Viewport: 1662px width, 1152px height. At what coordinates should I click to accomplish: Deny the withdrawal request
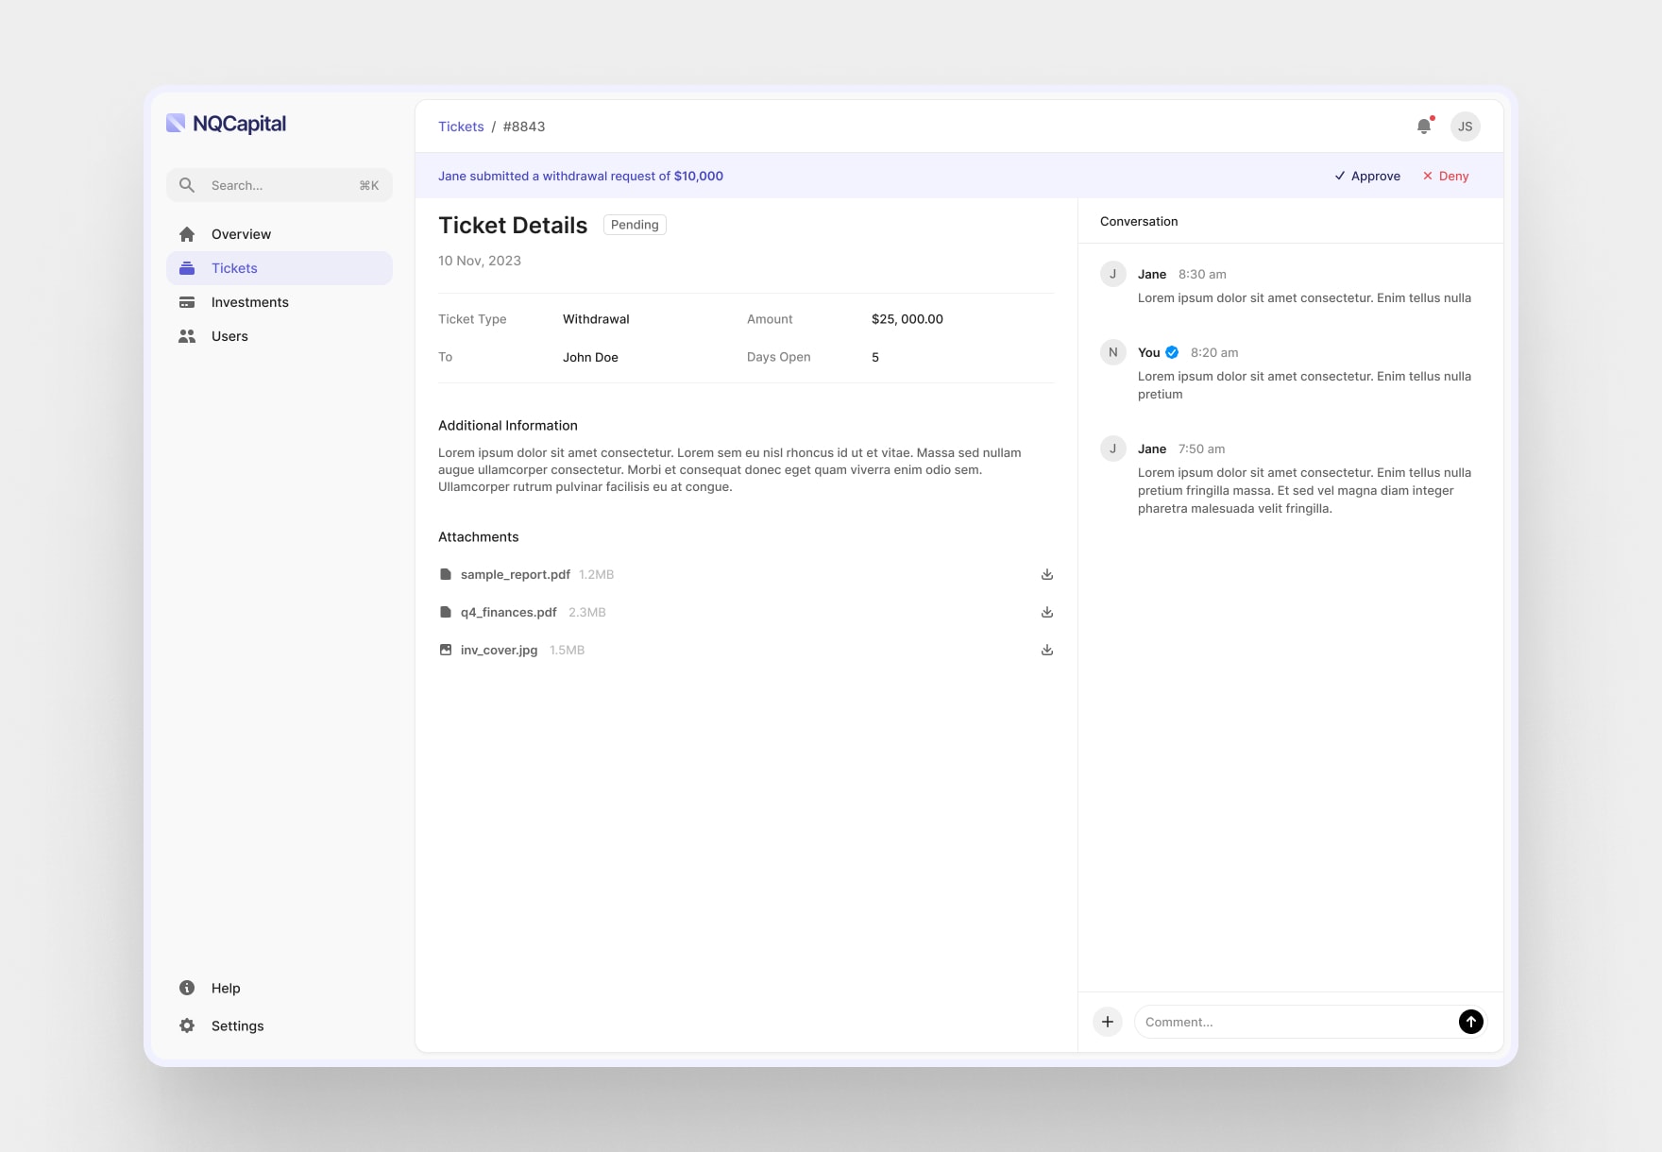[x=1446, y=176]
